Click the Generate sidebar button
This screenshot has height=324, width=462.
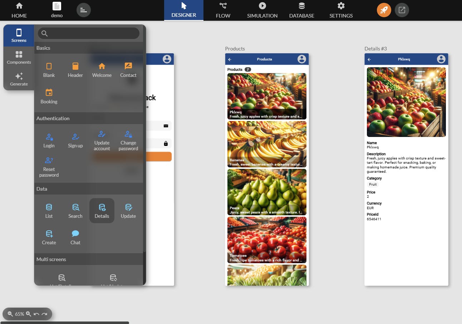coord(19,79)
